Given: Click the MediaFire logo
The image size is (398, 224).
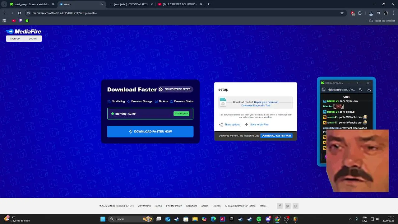Looking at the screenshot, I should [23, 31].
